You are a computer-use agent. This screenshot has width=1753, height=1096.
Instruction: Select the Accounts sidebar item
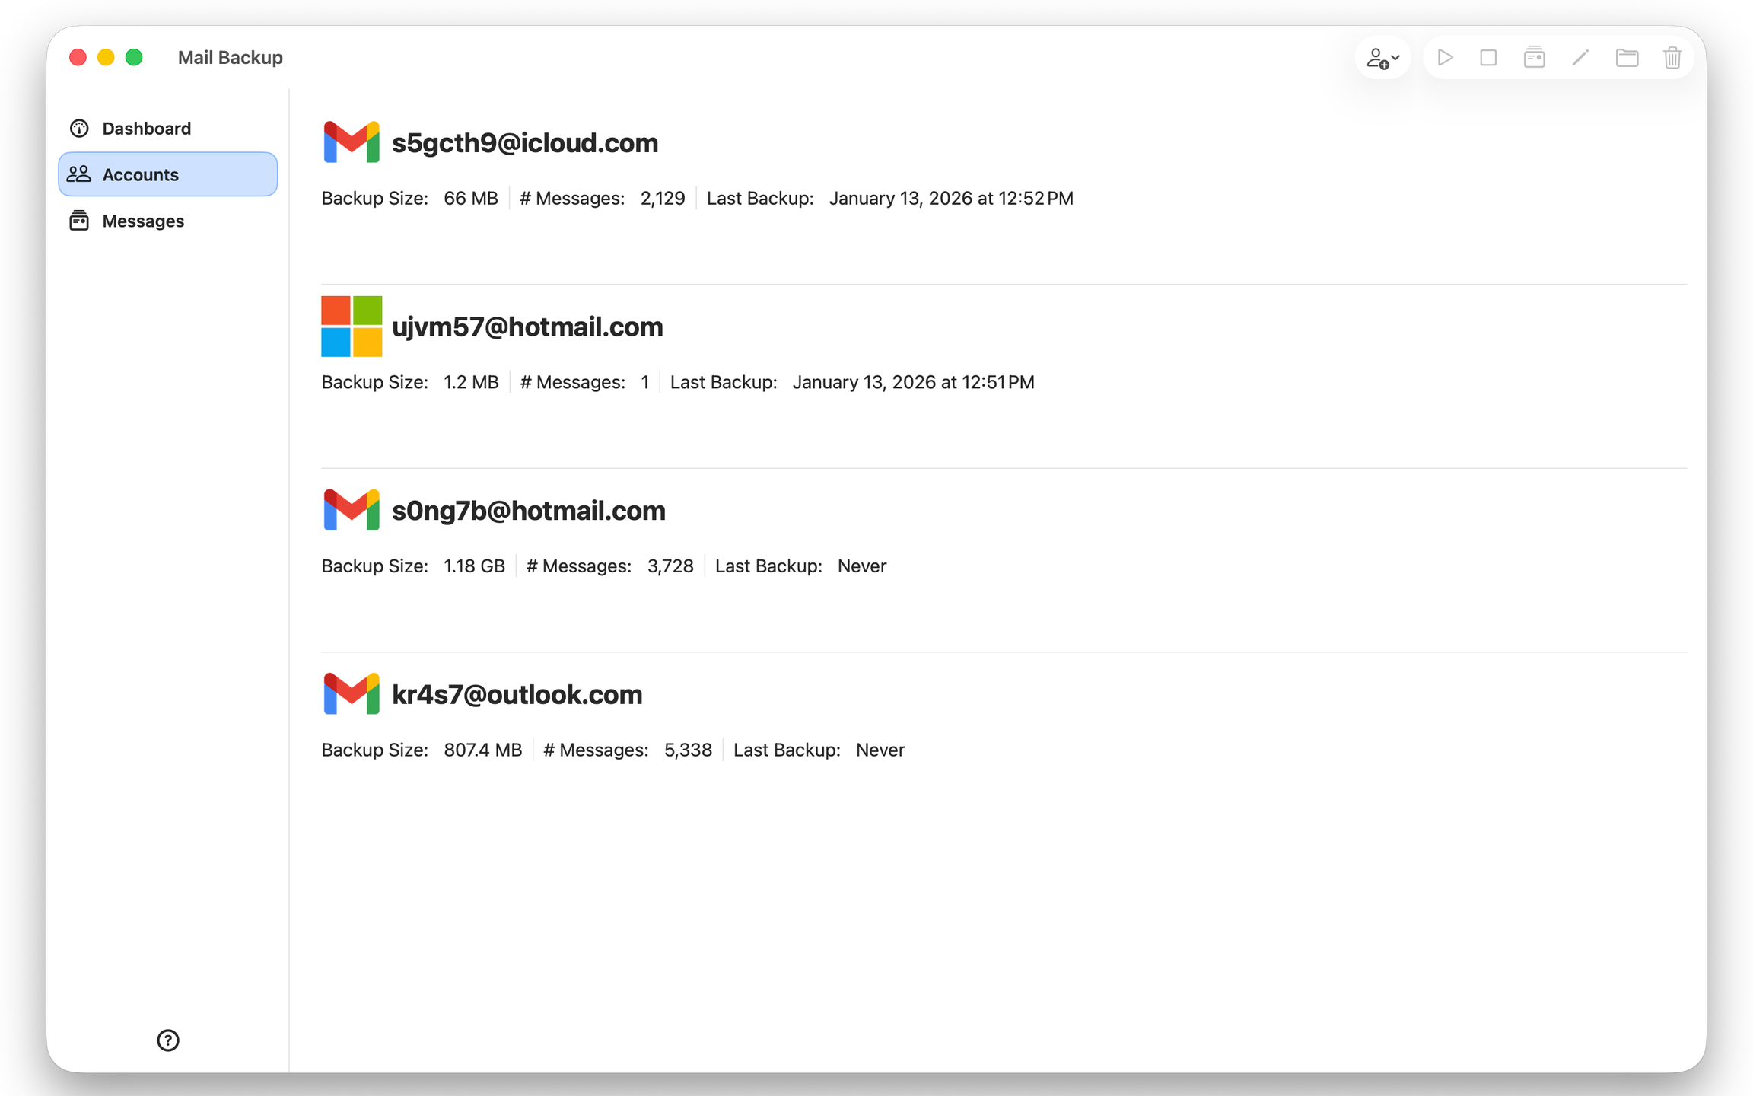tap(167, 174)
